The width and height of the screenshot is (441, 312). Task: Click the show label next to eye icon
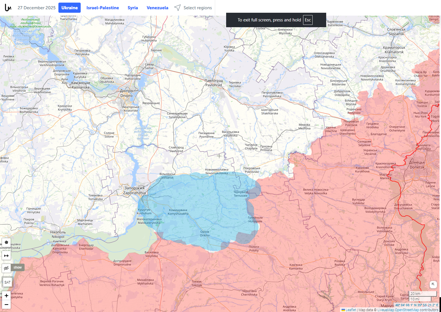pyautogui.click(x=18, y=267)
